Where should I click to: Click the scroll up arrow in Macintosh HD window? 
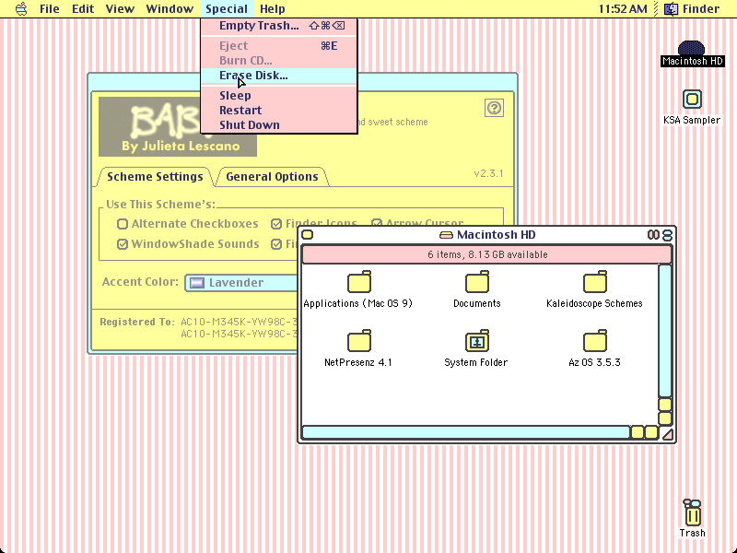(x=665, y=405)
